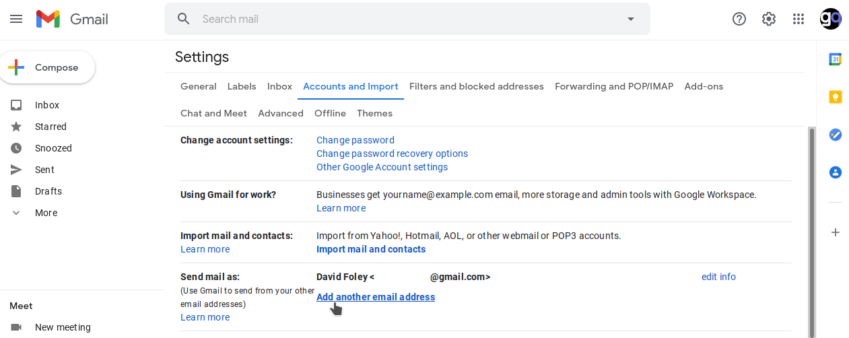Open the Drafts folder label
Viewport: 849px width, 338px height.
tap(48, 191)
